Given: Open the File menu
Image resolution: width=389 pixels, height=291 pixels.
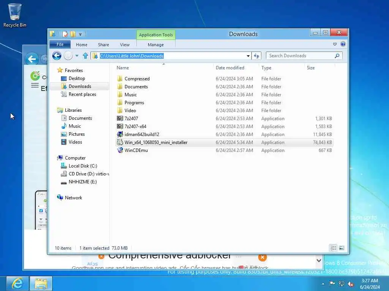Looking at the screenshot, I should (x=60, y=45).
